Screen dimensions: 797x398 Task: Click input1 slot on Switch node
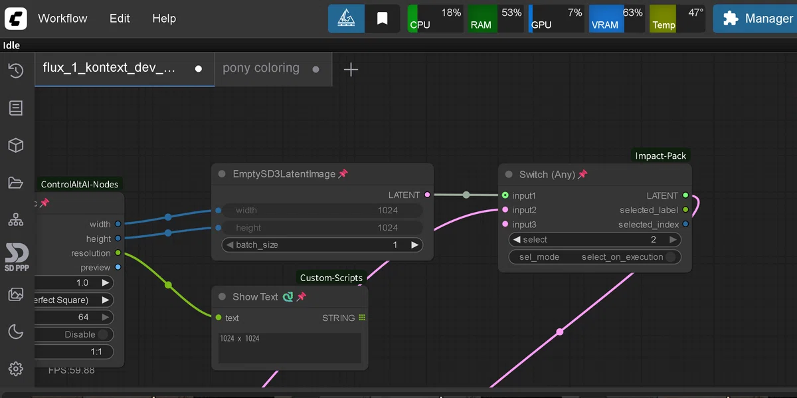pos(505,195)
